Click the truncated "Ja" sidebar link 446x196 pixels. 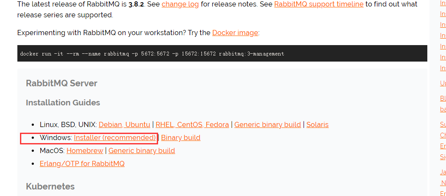[x=443, y=172]
